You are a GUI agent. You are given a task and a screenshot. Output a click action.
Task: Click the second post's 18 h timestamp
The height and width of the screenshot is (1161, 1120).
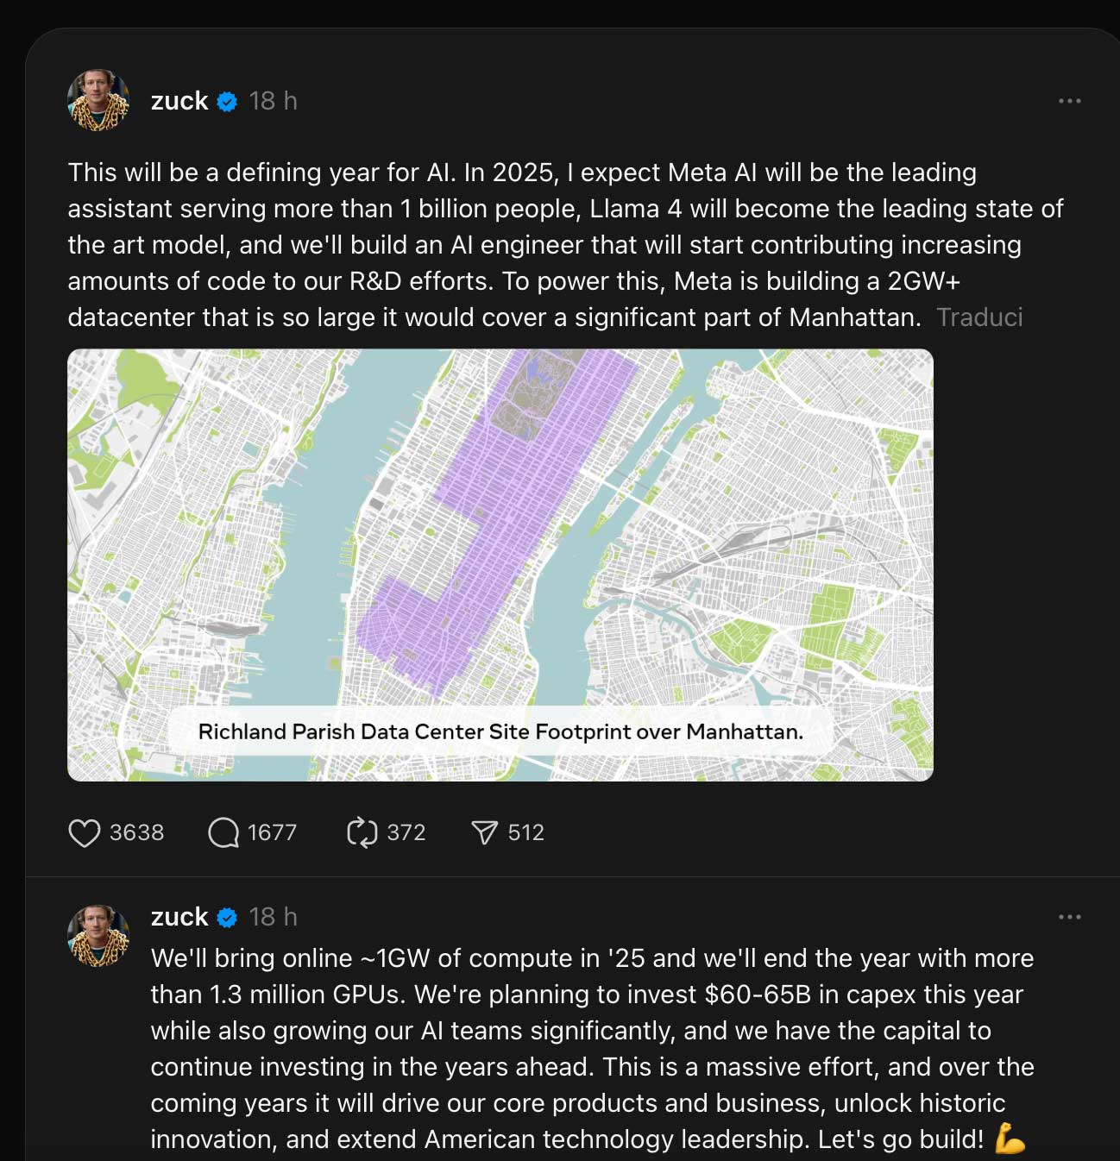[273, 917]
